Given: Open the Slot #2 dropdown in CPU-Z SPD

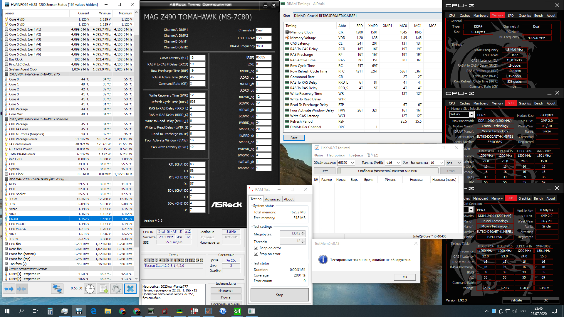Looking at the screenshot, I should (x=471, y=114).
